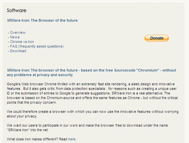Click the Software page heading
Viewport: 189px width, 143px height.
[x=17, y=10]
